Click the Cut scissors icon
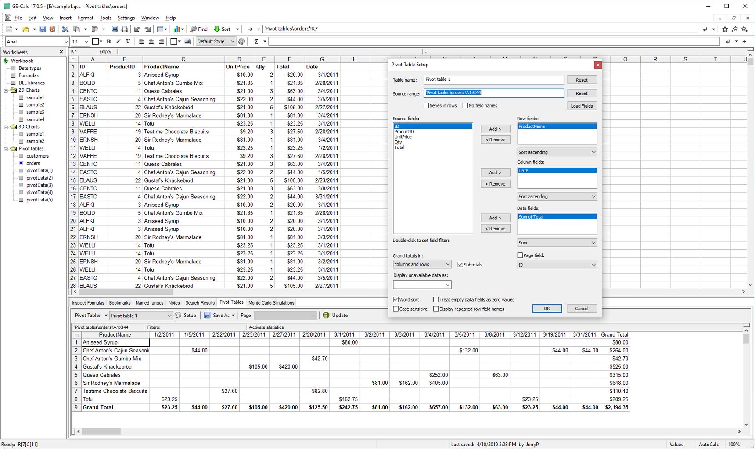The height and width of the screenshot is (449, 755). 65,29
